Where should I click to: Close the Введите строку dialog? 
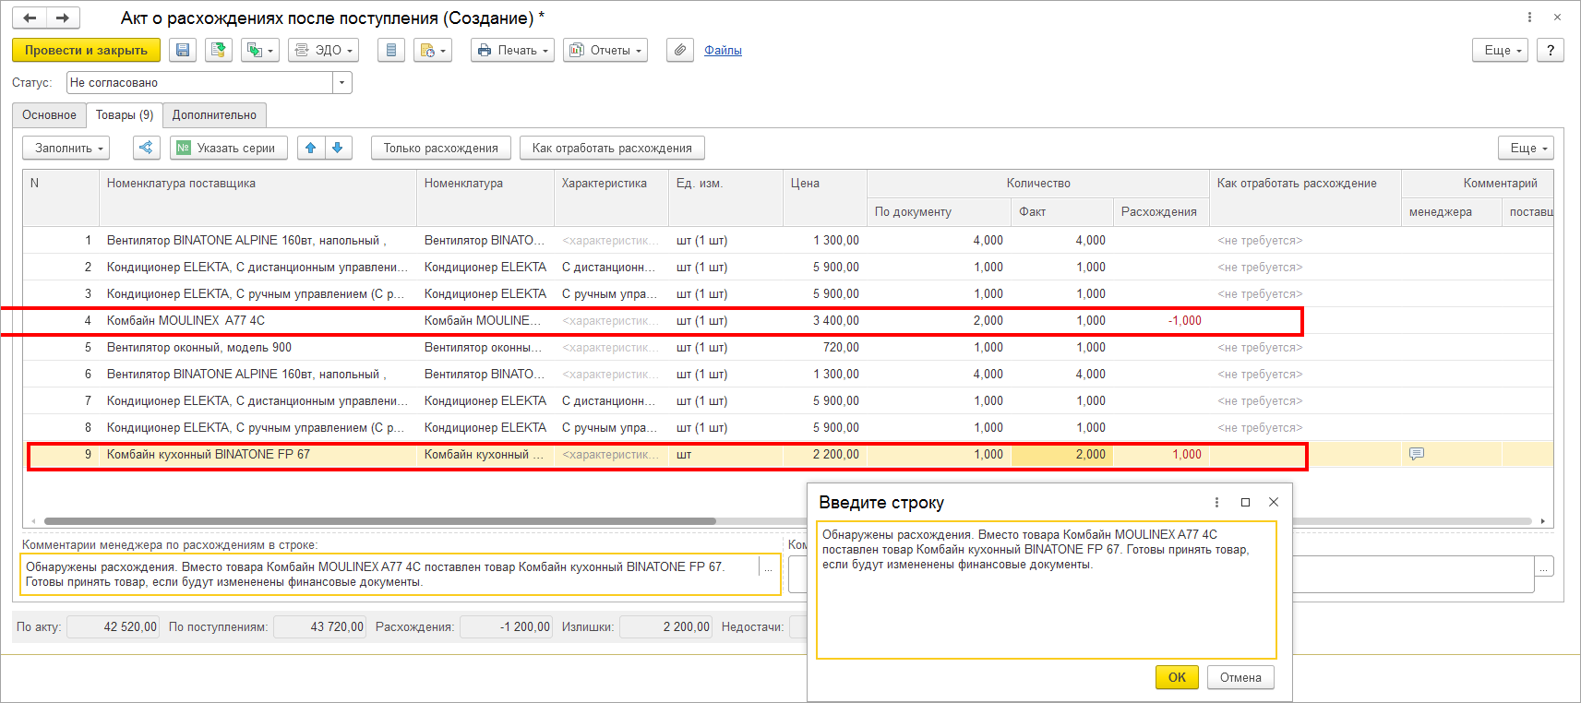[x=1274, y=502]
